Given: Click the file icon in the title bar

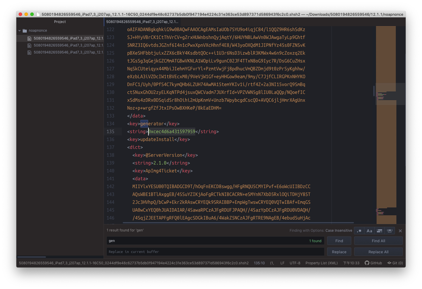Looking at the screenshot, I should (x=38, y=14).
